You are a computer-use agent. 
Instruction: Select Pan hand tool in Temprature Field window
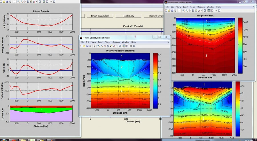(190, 11)
